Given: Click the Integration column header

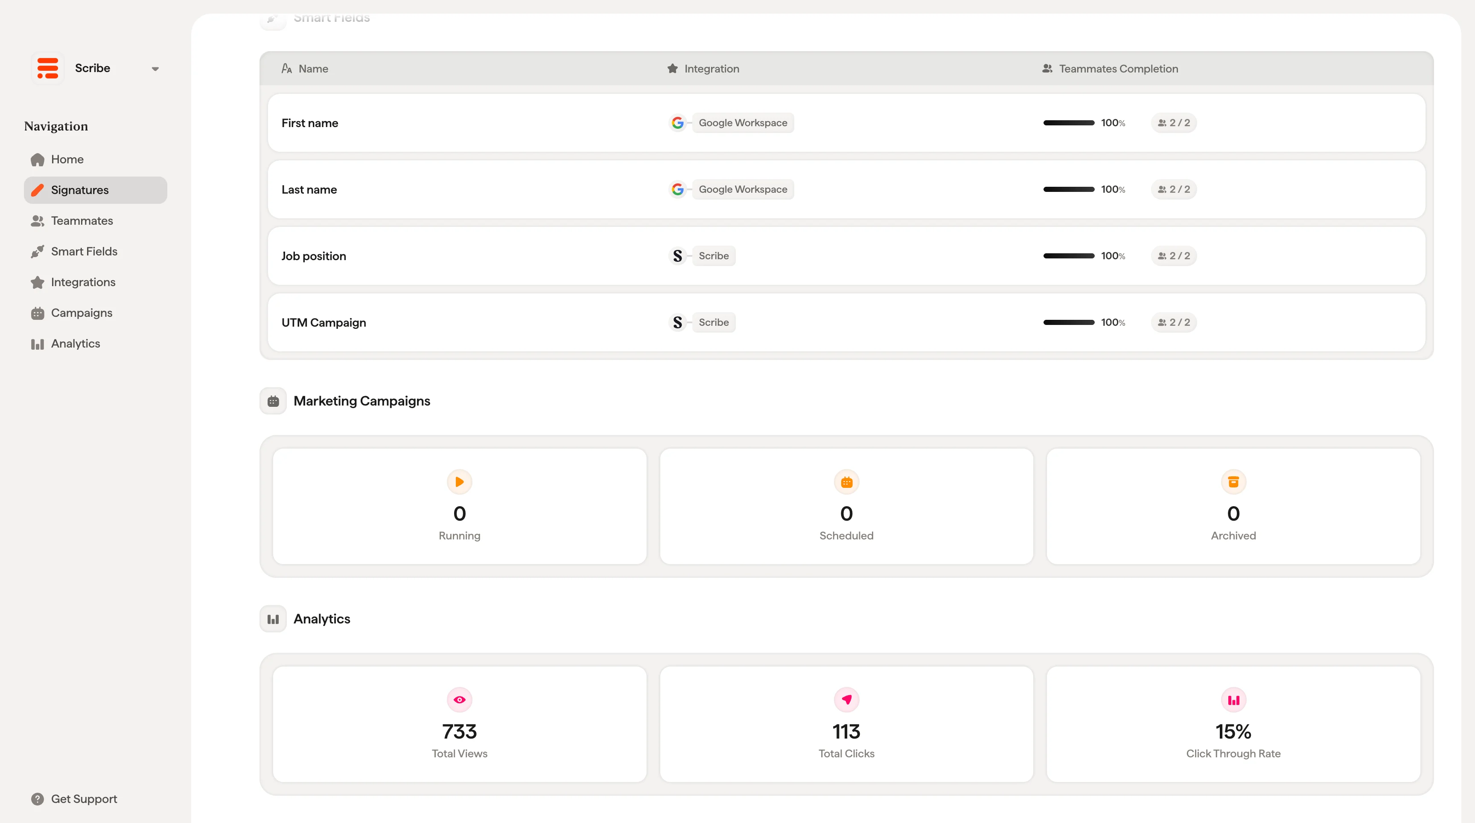Looking at the screenshot, I should 703,69.
